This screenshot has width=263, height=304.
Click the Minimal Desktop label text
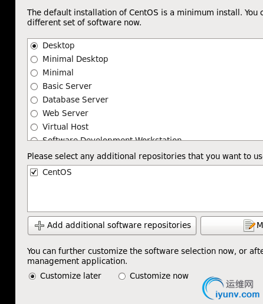point(75,59)
